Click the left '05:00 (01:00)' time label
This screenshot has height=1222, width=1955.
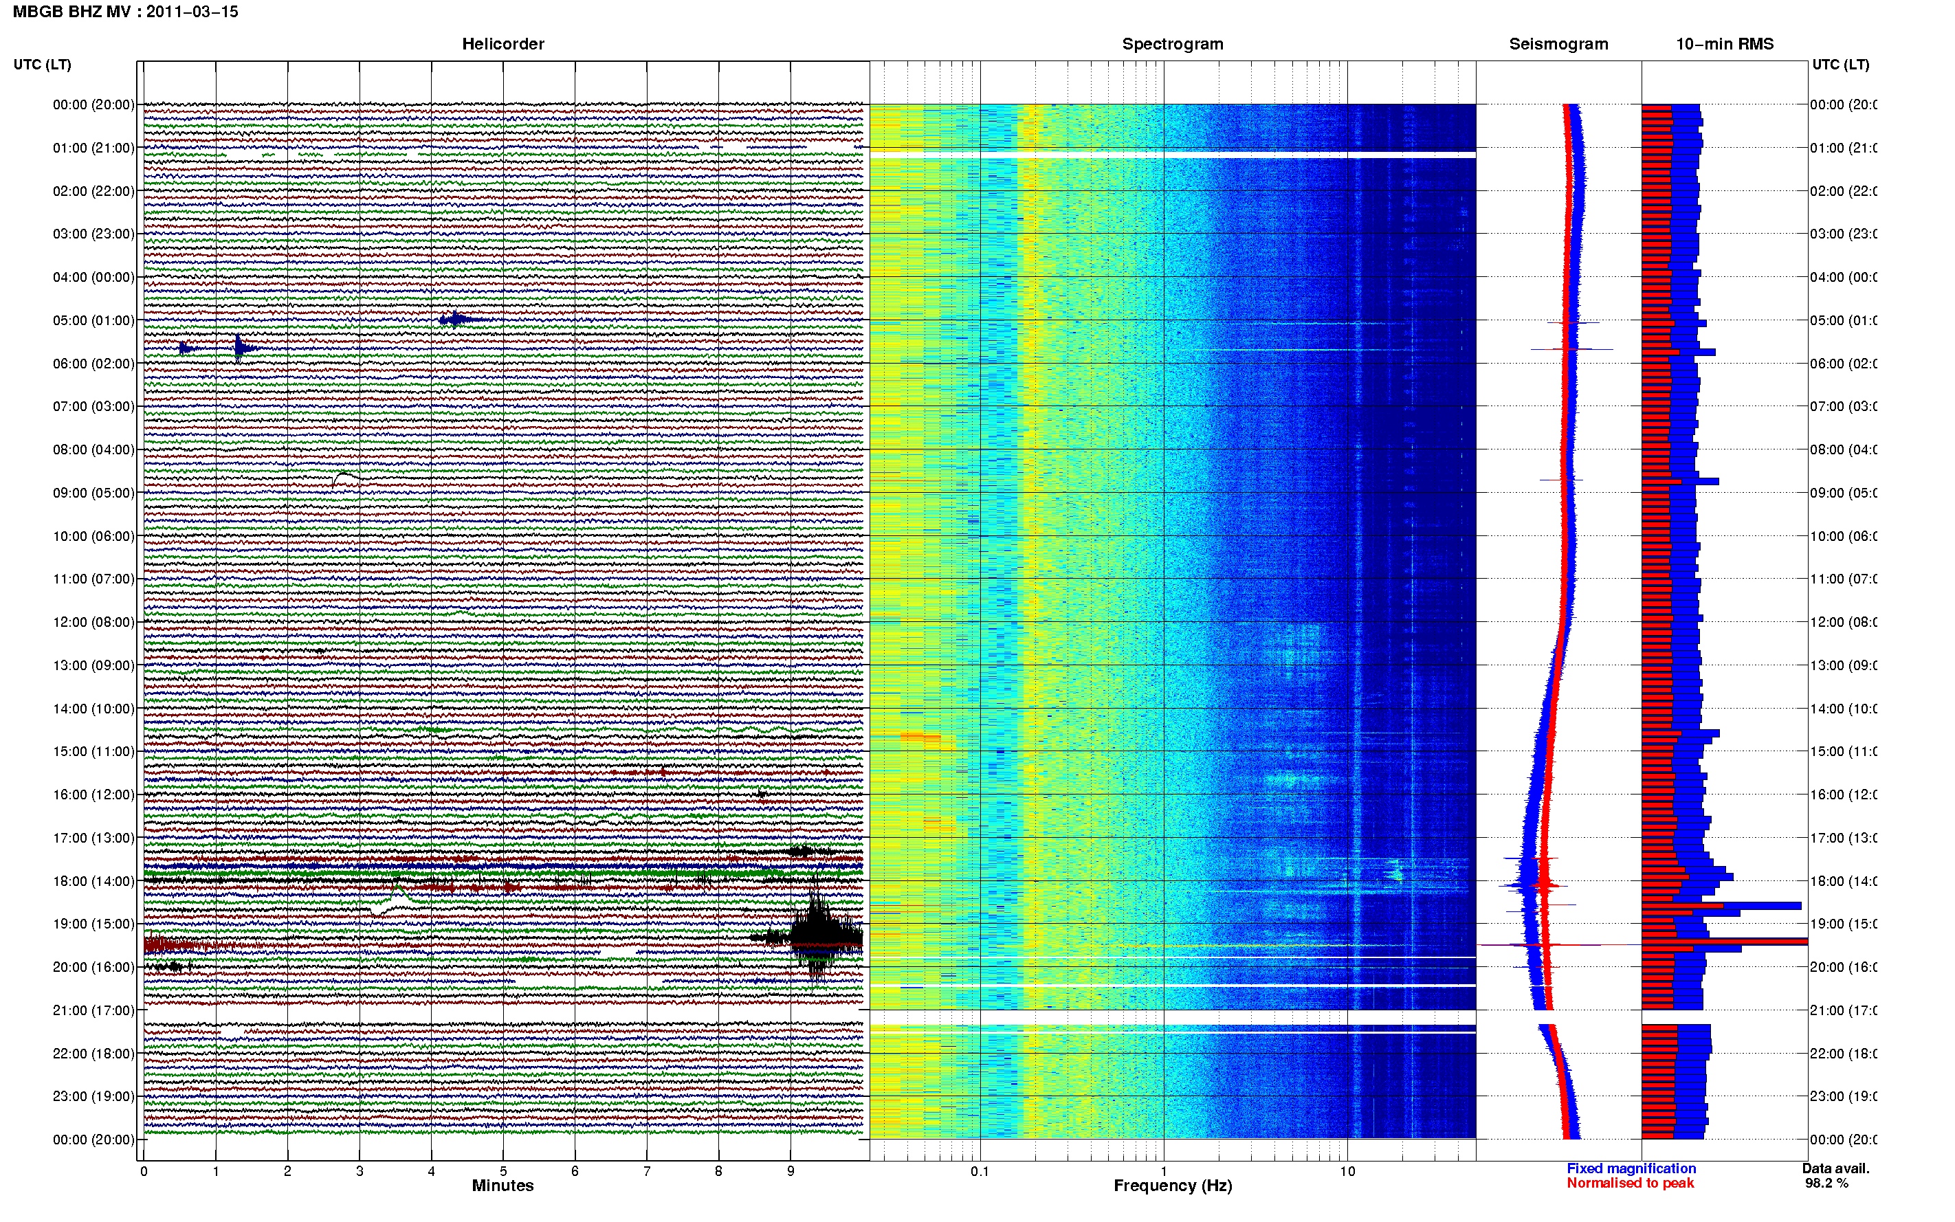[x=93, y=320]
